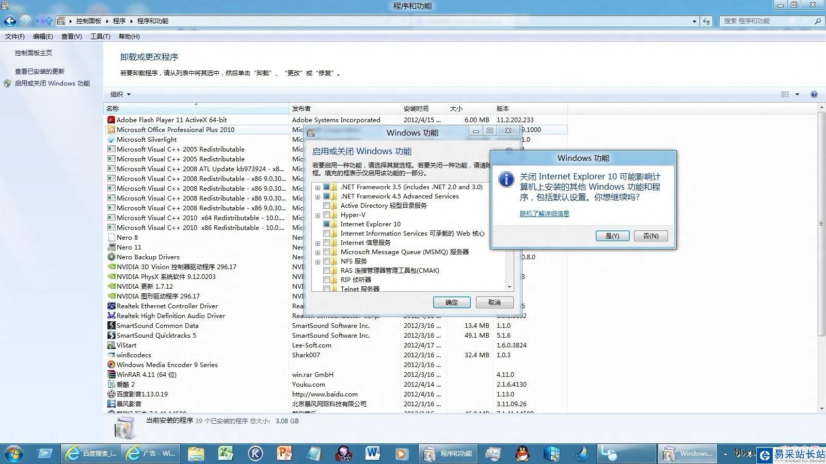Click 否(N) in the confirmation dialog
Image resolution: width=826 pixels, height=464 pixels.
click(650, 236)
